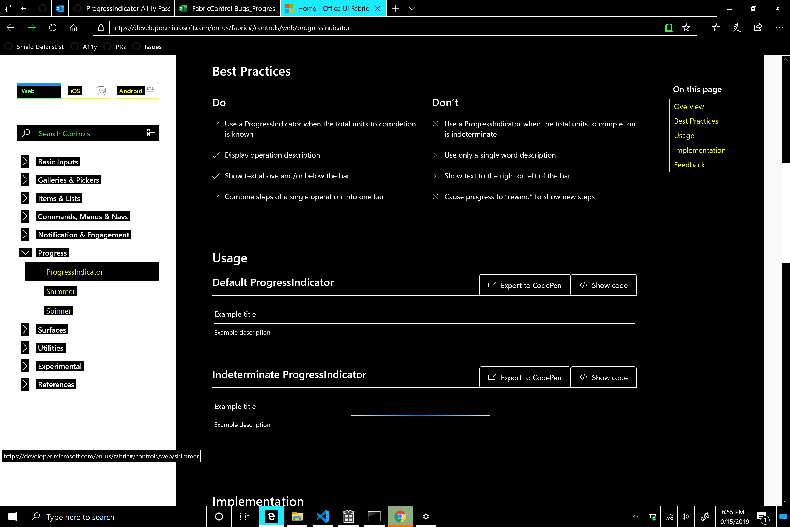Toggle list view icon in Search Controls
The width and height of the screenshot is (790, 527).
151,133
